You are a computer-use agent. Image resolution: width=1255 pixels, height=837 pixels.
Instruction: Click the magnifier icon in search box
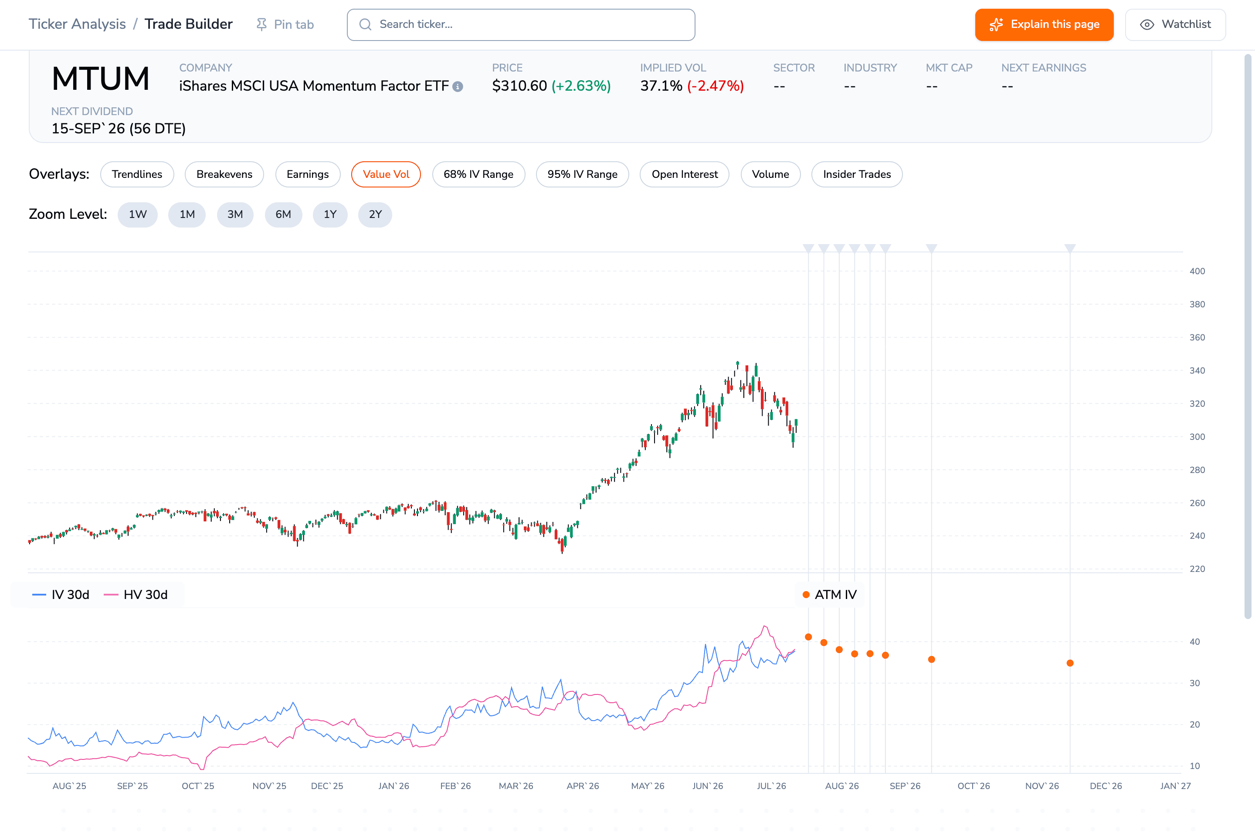pos(365,24)
